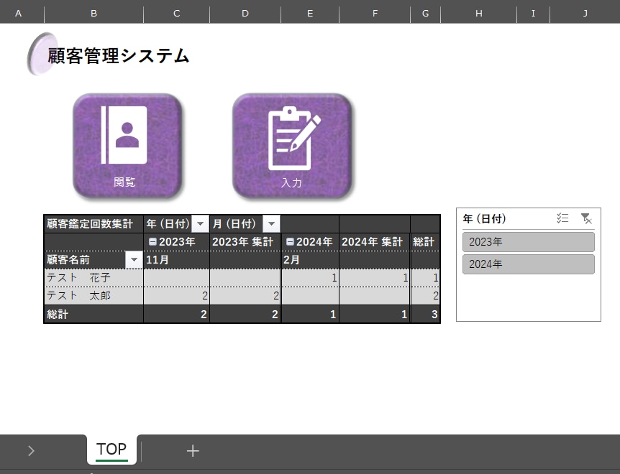Toggle multi-select in the 年(日付) slicer

[x=562, y=218]
